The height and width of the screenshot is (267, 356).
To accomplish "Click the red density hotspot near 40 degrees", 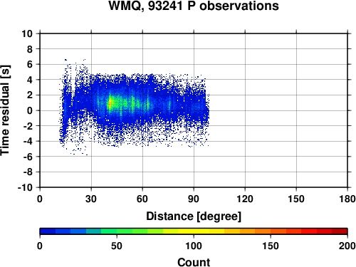I will pos(110,104).
